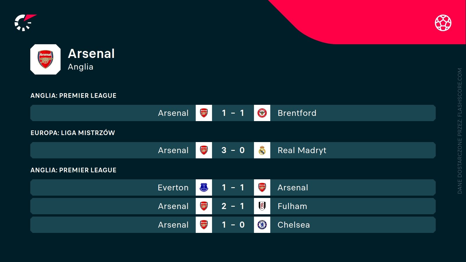Click the Everton club badge

point(204,187)
